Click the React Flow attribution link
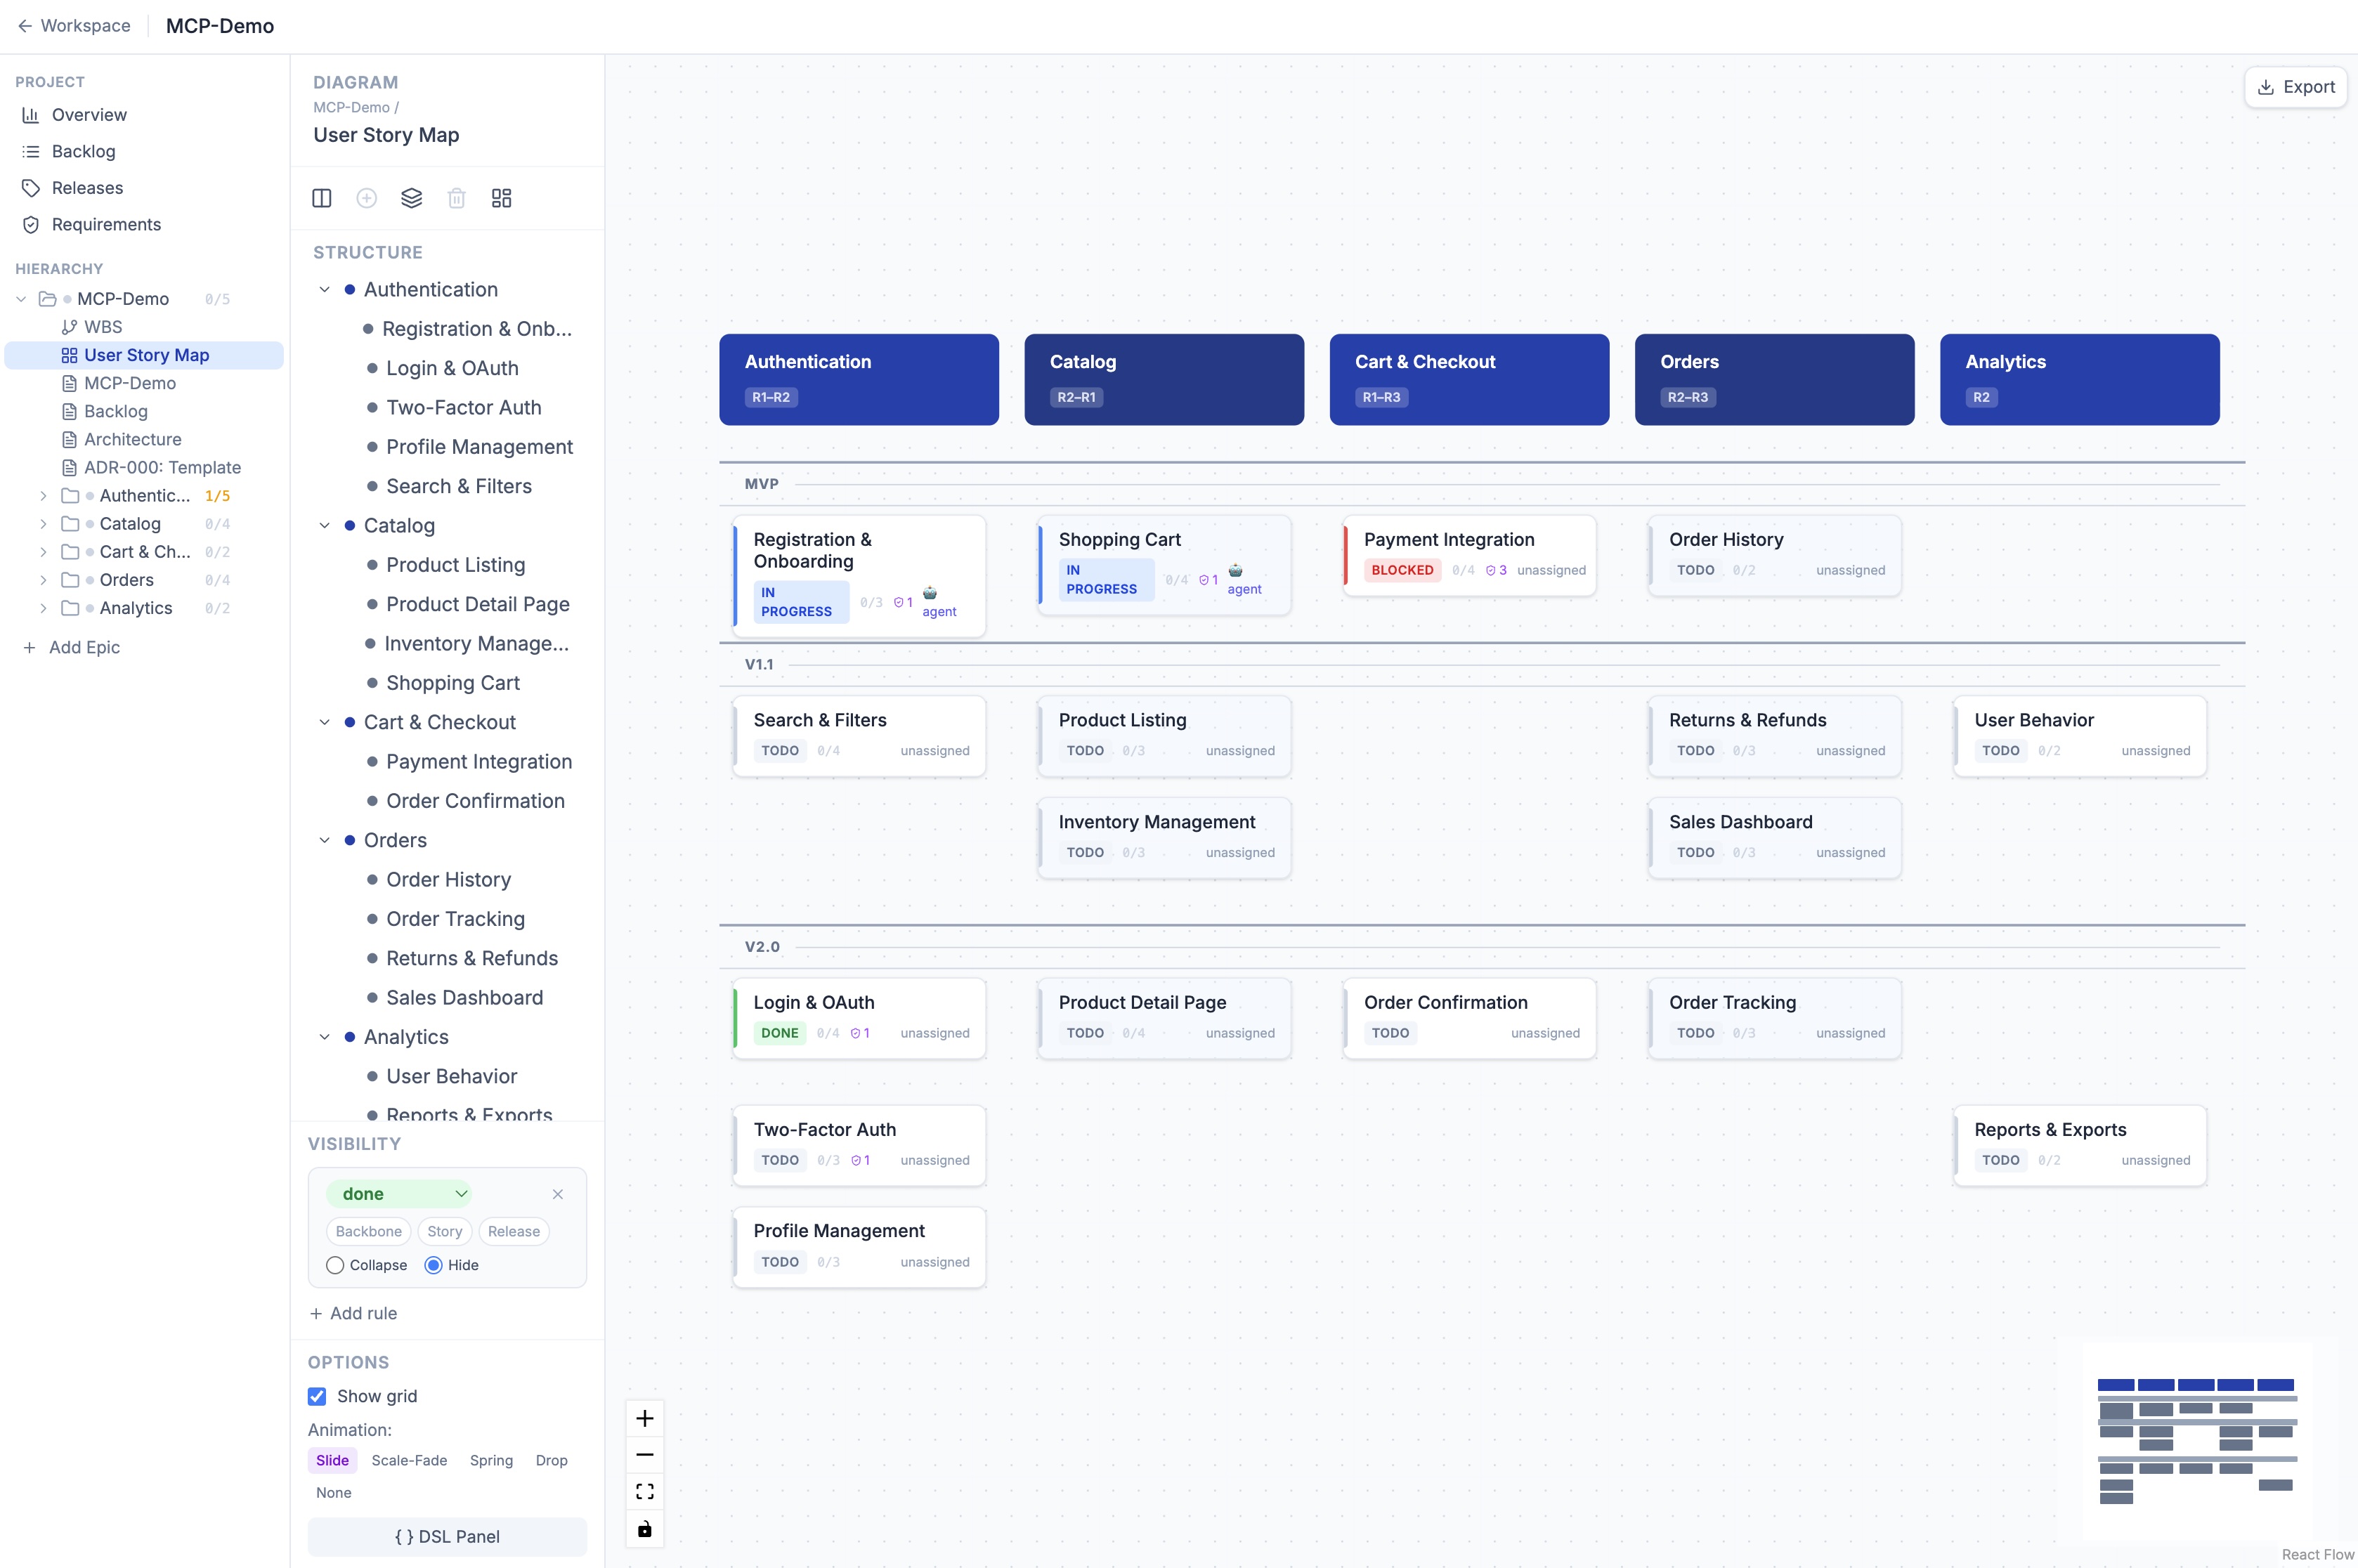This screenshot has height=1568, width=2358. pos(2317,1554)
